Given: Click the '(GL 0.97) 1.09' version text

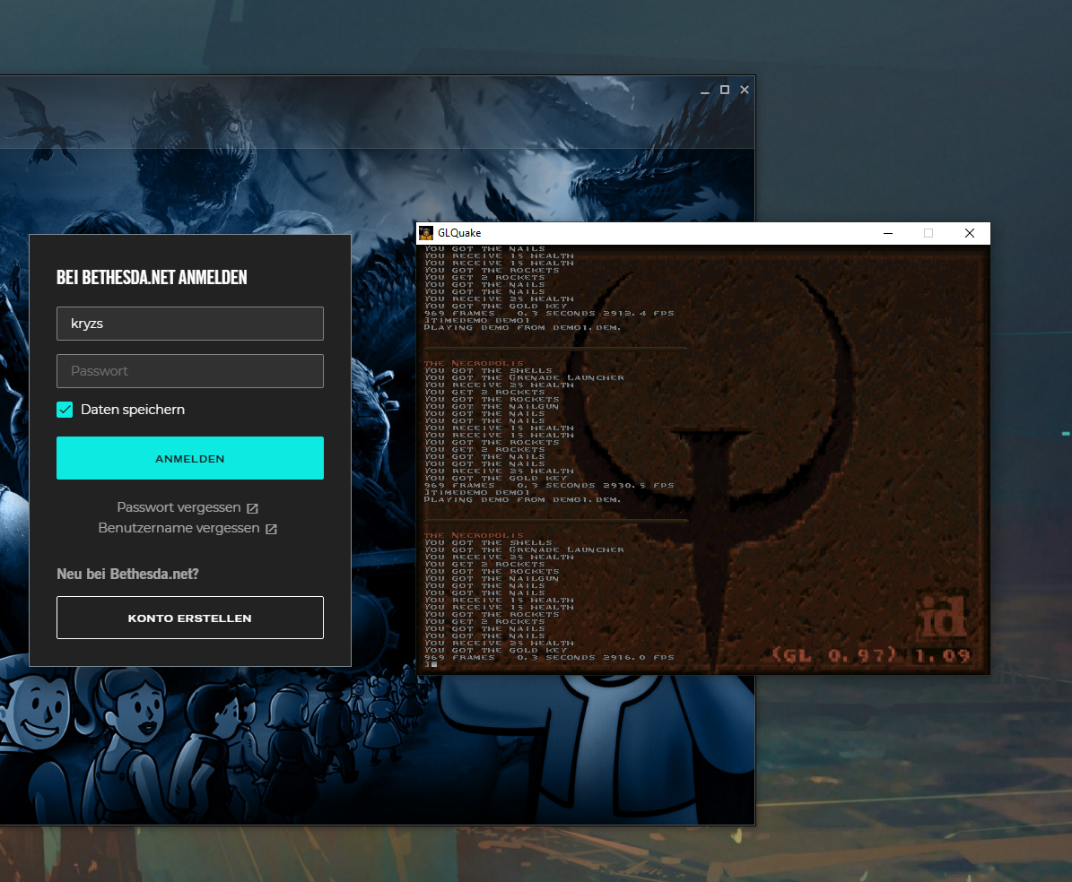Looking at the screenshot, I should [871, 656].
